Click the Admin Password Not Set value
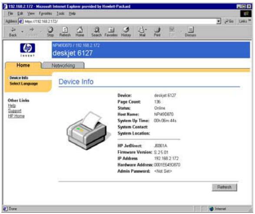 tap(163, 171)
